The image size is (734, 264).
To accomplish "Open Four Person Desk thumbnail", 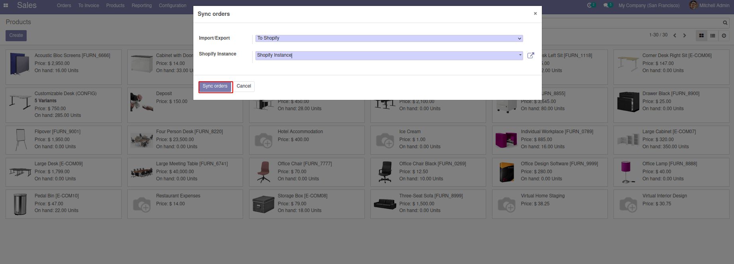I will point(142,140).
